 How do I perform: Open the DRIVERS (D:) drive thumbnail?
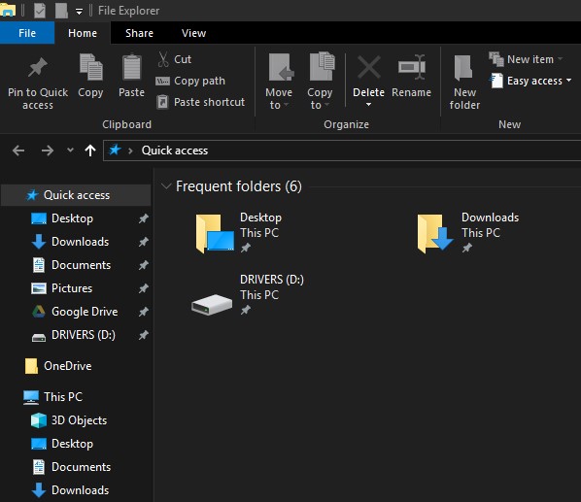(x=212, y=304)
